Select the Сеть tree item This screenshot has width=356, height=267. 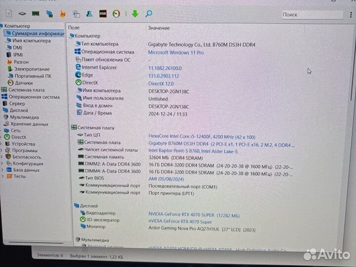[12, 131]
